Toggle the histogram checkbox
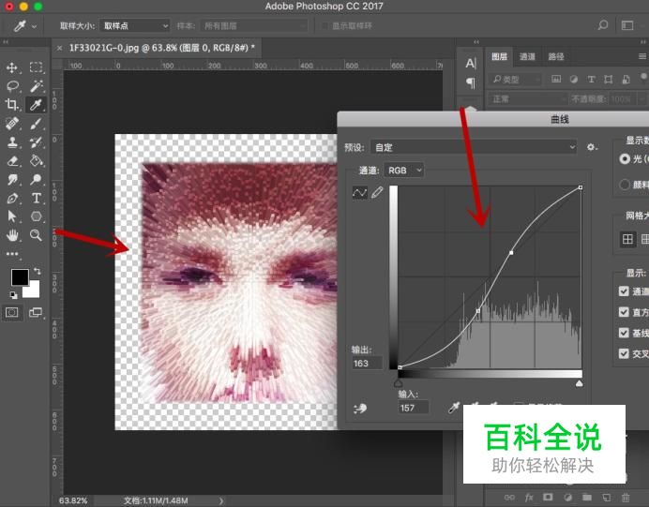Viewport: 649px width, 507px height. click(624, 312)
